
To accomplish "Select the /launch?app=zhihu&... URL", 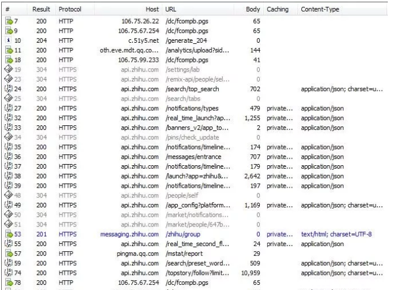I will tap(197, 176).
